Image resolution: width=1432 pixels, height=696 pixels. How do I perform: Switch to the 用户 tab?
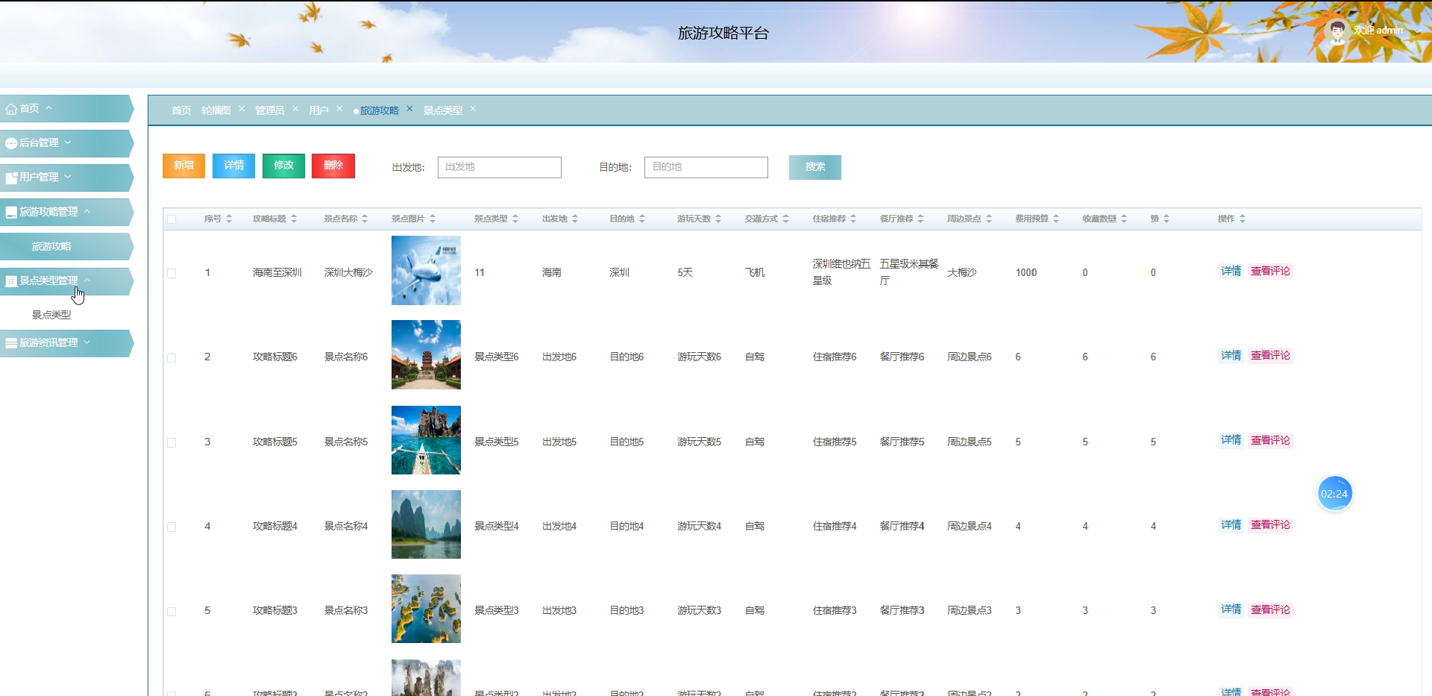pos(318,110)
